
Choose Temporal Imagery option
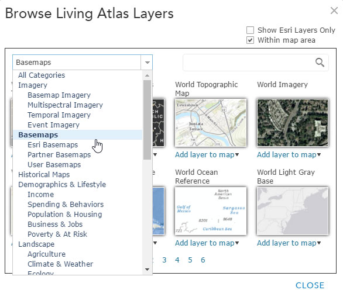pyautogui.click(x=59, y=115)
